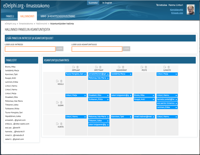This screenshot has width=200, height=155.
Task: Remove Tuuva-Hongisto, Sari from the matrix
Action: coord(85,74)
